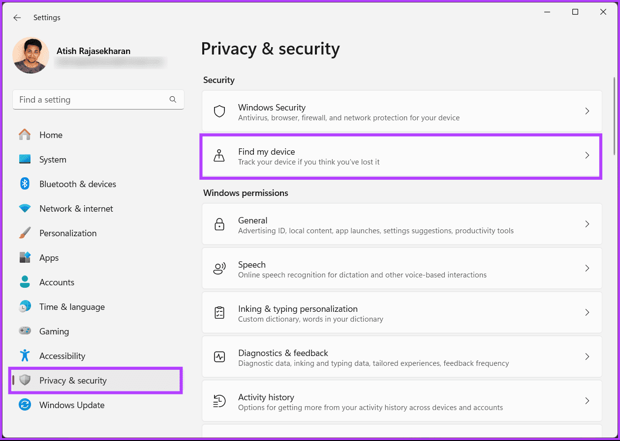Viewport: 620px width, 441px height.
Task: Click the Accessibility figure icon
Action: (x=25, y=356)
